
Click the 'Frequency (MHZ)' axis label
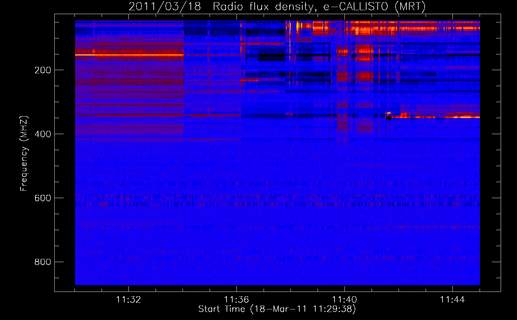click(24, 153)
